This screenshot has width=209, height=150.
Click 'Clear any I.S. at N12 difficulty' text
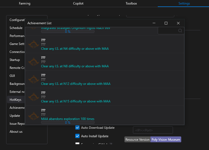(x=76, y=84)
